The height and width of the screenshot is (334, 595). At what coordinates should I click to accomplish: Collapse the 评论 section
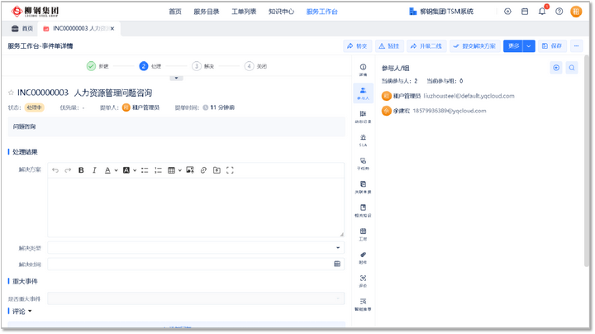click(31, 312)
